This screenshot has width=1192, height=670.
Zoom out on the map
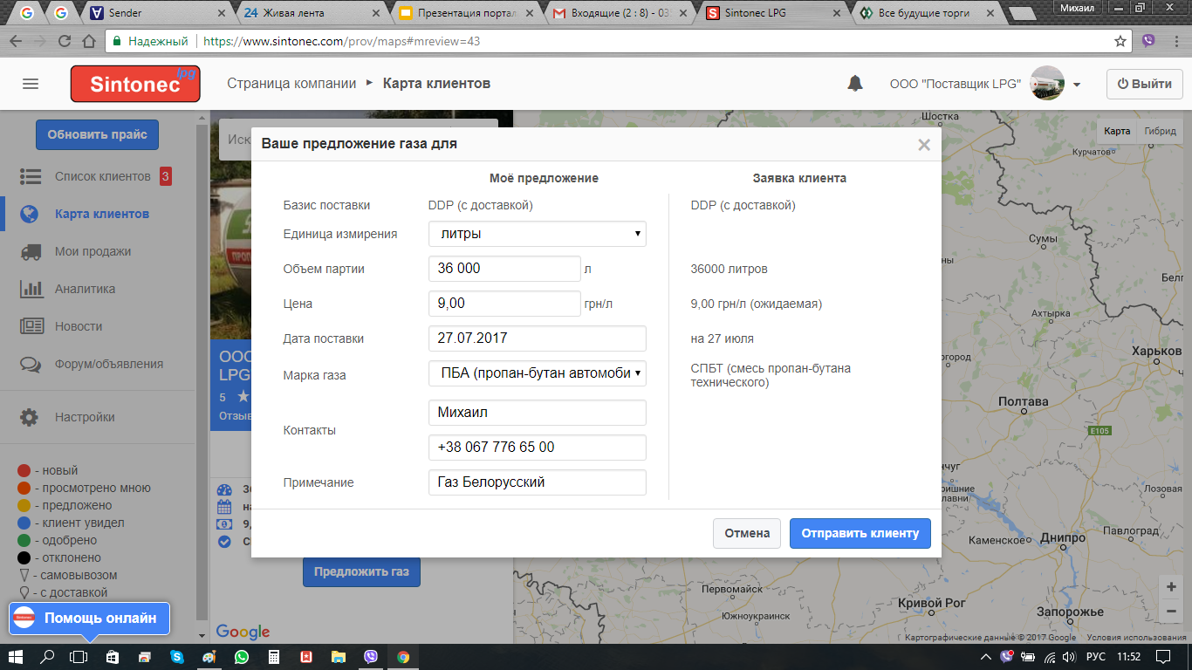[1171, 612]
